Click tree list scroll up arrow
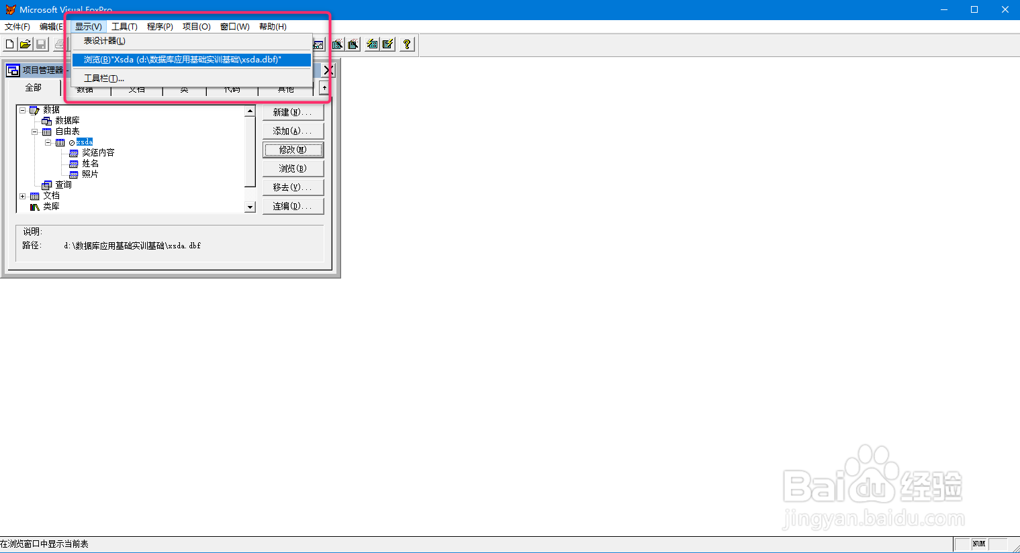This screenshot has width=1020, height=553. (250, 111)
